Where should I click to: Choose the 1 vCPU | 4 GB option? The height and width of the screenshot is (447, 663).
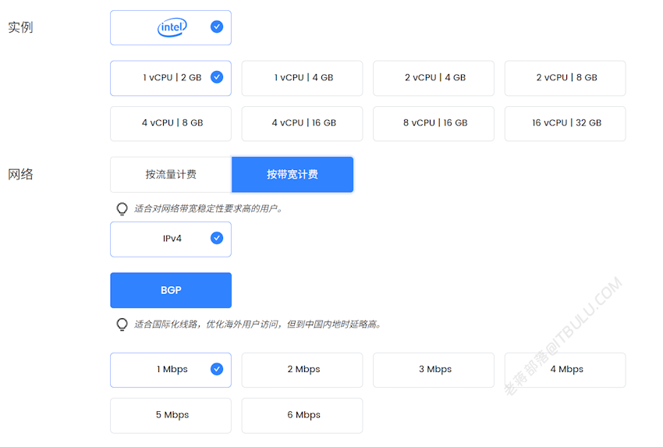click(302, 78)
